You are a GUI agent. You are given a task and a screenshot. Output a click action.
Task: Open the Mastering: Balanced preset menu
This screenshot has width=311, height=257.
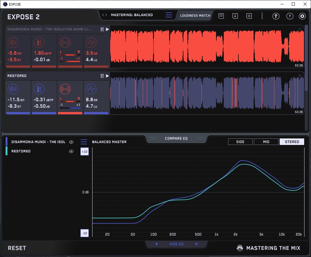pyautogui.click(x=169, y=15)
